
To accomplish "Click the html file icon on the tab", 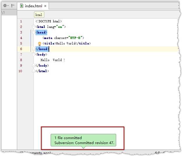I will (x=22, y=6).
